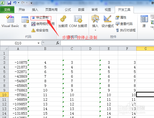Click the fx insert function button
This screenshot has width=154, height=118.
[x=58, y=43]
